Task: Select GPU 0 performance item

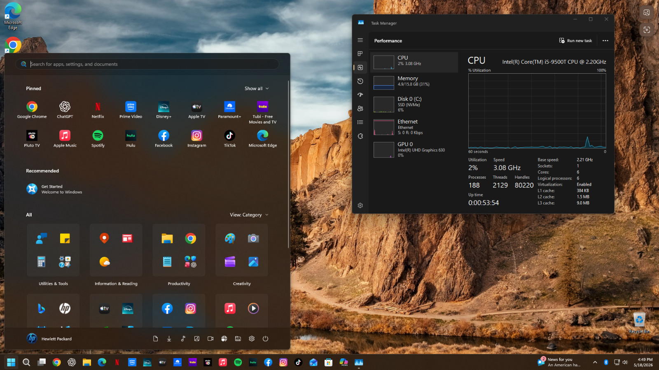Action: coord(414,149)
